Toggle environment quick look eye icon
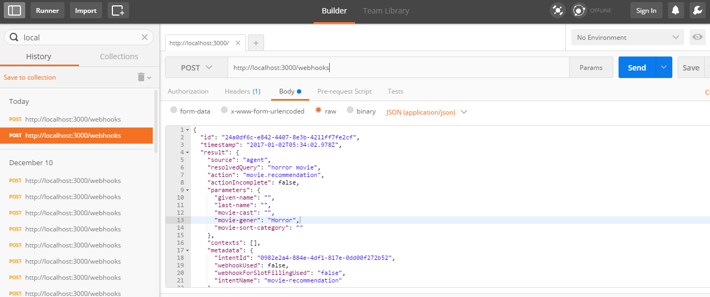 coord(698,37)
